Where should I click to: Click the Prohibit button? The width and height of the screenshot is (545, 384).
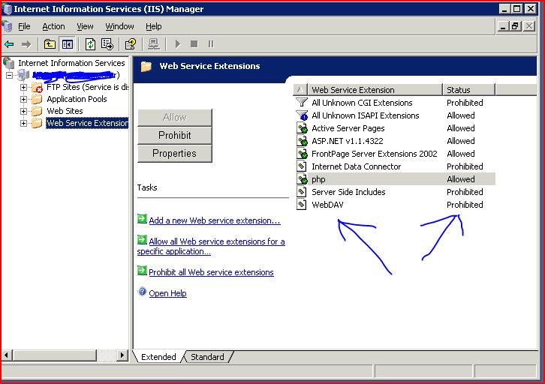point(175,136)
